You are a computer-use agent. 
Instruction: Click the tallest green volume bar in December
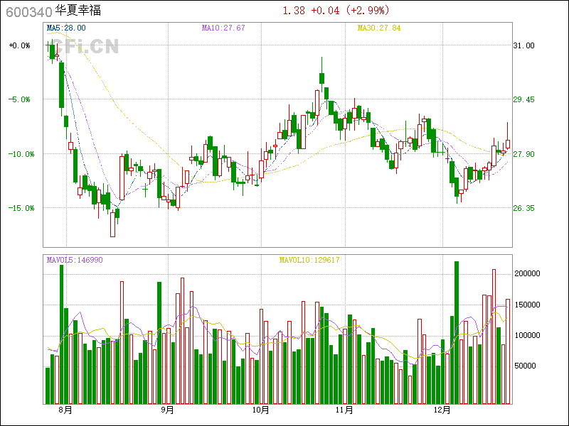point(457,332)
